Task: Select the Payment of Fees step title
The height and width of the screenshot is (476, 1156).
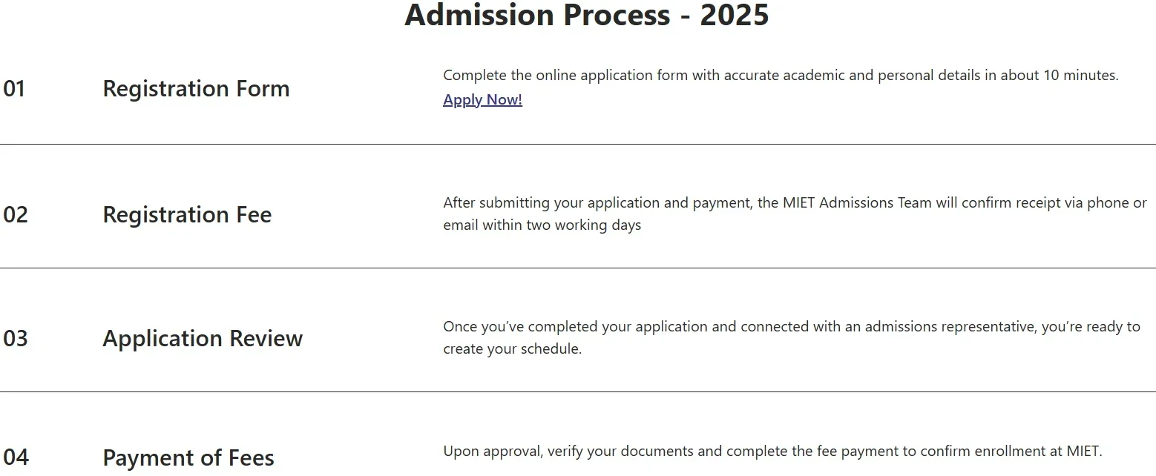Action: pos(188,457)
